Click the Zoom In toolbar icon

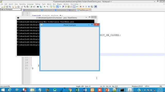click(x=44, y=7)
